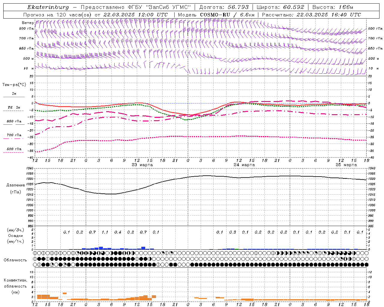The width and height of the screenshot is (384, 307).
Task: Click the 'Td 2м' dew point legend entry
Action: tap(14, 107)
